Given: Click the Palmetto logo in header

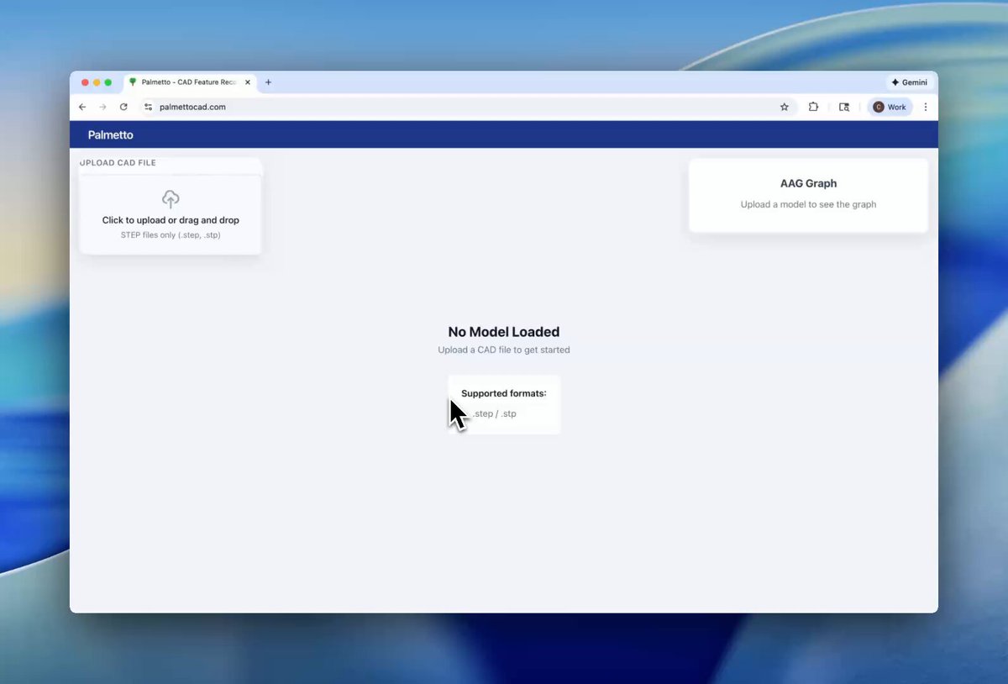Looking at the screenshot, I should 110,134.
